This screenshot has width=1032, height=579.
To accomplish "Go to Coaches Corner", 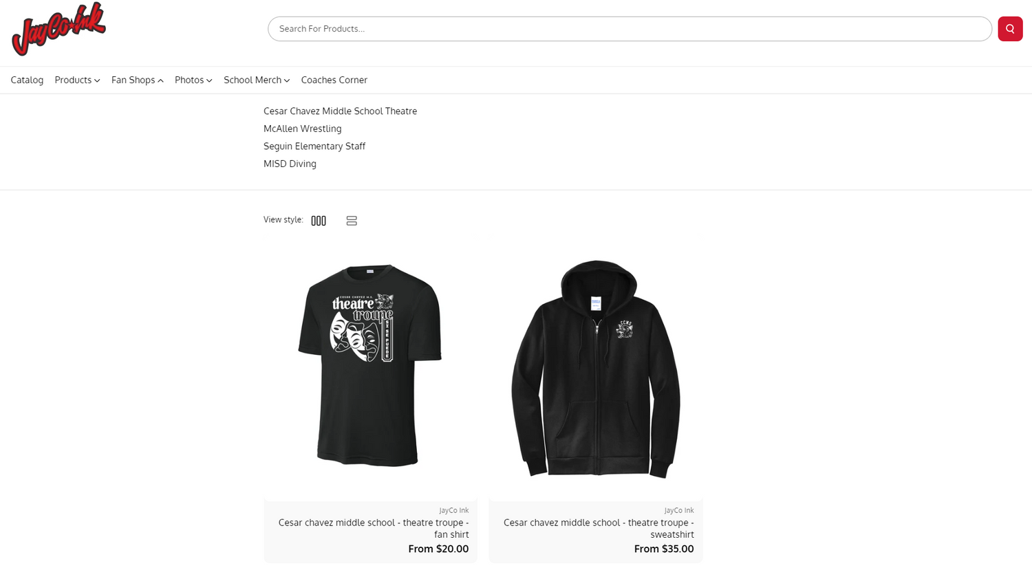I will coord(334,80).
